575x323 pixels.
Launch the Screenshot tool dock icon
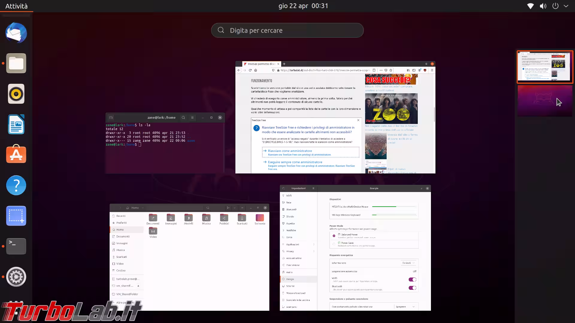[x=16, y=216]
